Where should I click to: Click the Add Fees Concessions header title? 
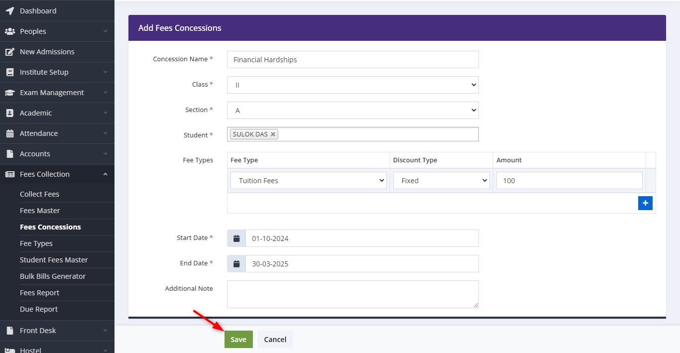[180, 28]
